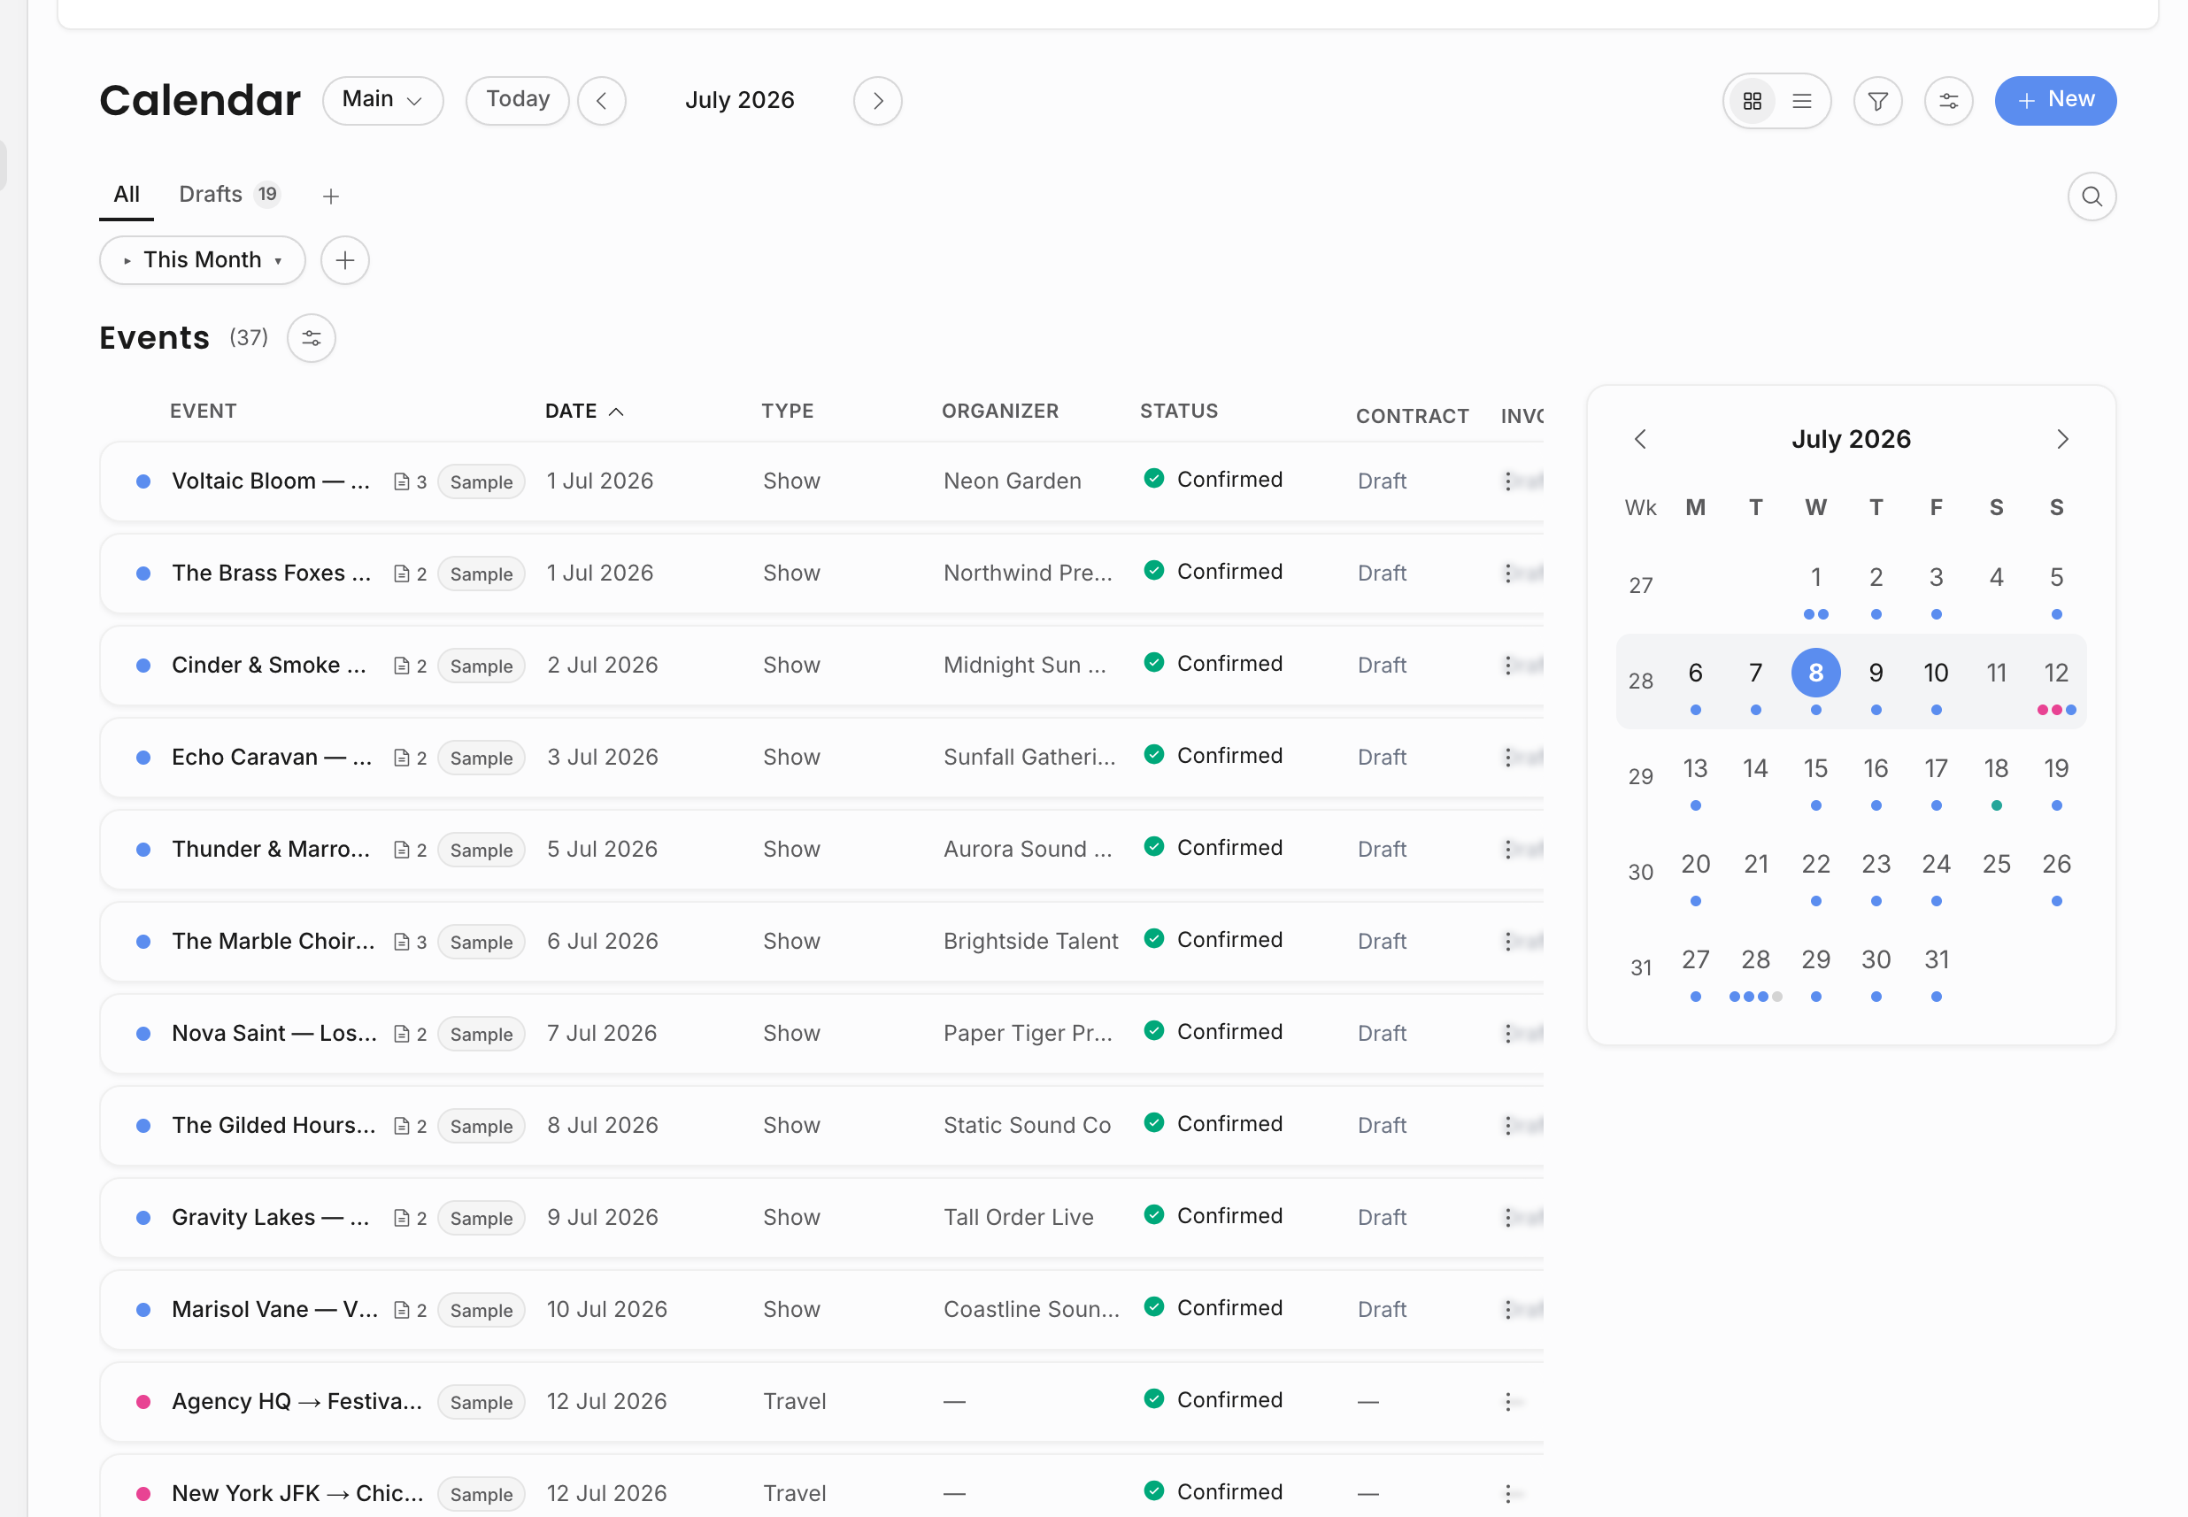Open display settings sliders in top toolbar
2188x1517 pixels.
tap(1947, 101)
